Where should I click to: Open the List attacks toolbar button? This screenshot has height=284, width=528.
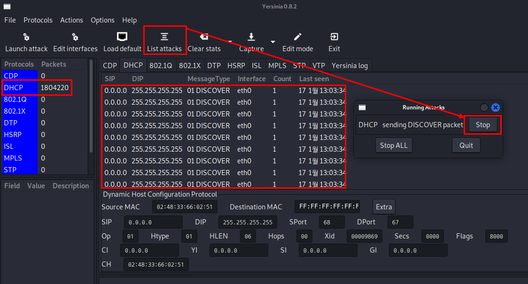point(164,42)
